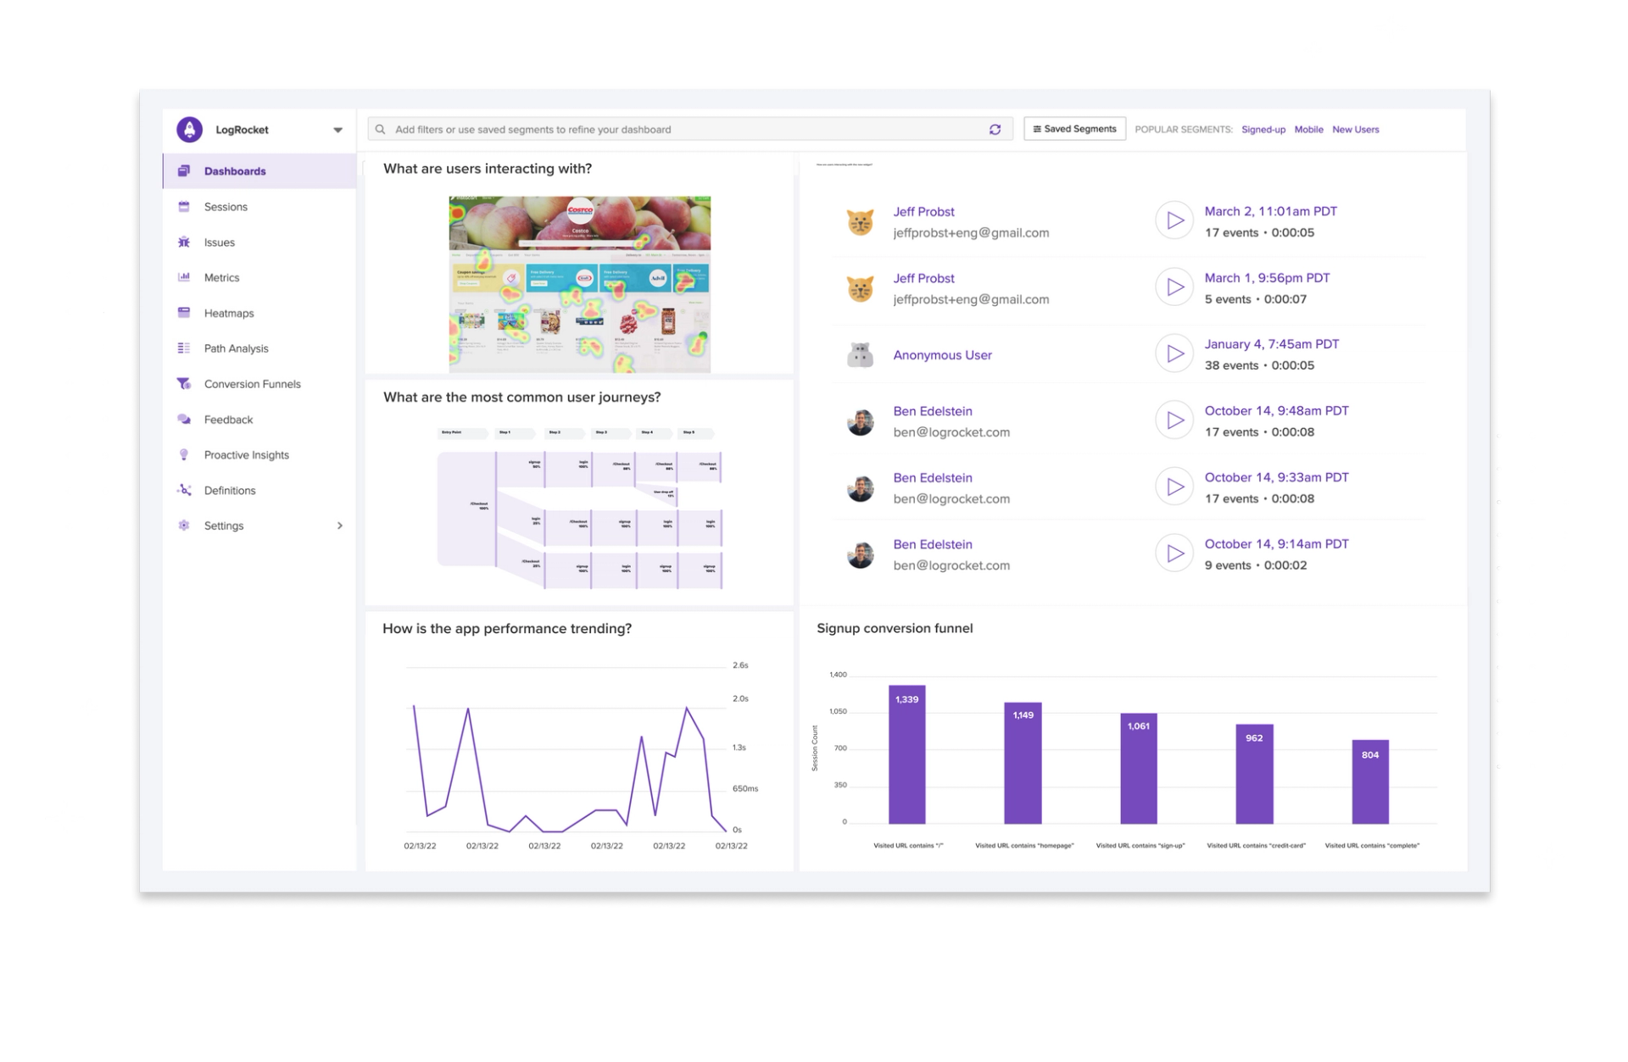This screenshot has width=1628, height=1062.
Task: Click the 1,339 funnel bar
Action: point(906,754)
